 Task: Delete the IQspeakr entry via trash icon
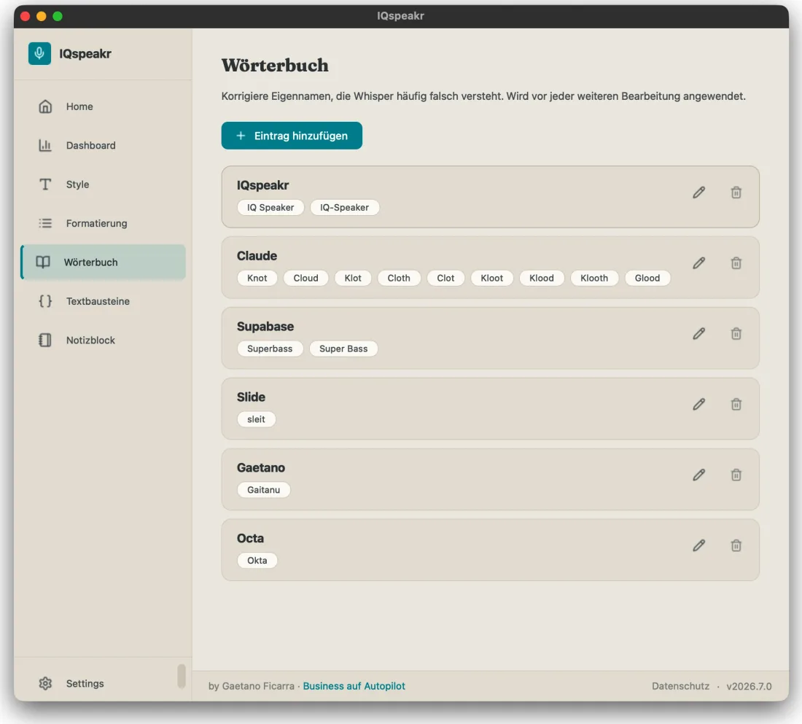click(x=736, y=192)
